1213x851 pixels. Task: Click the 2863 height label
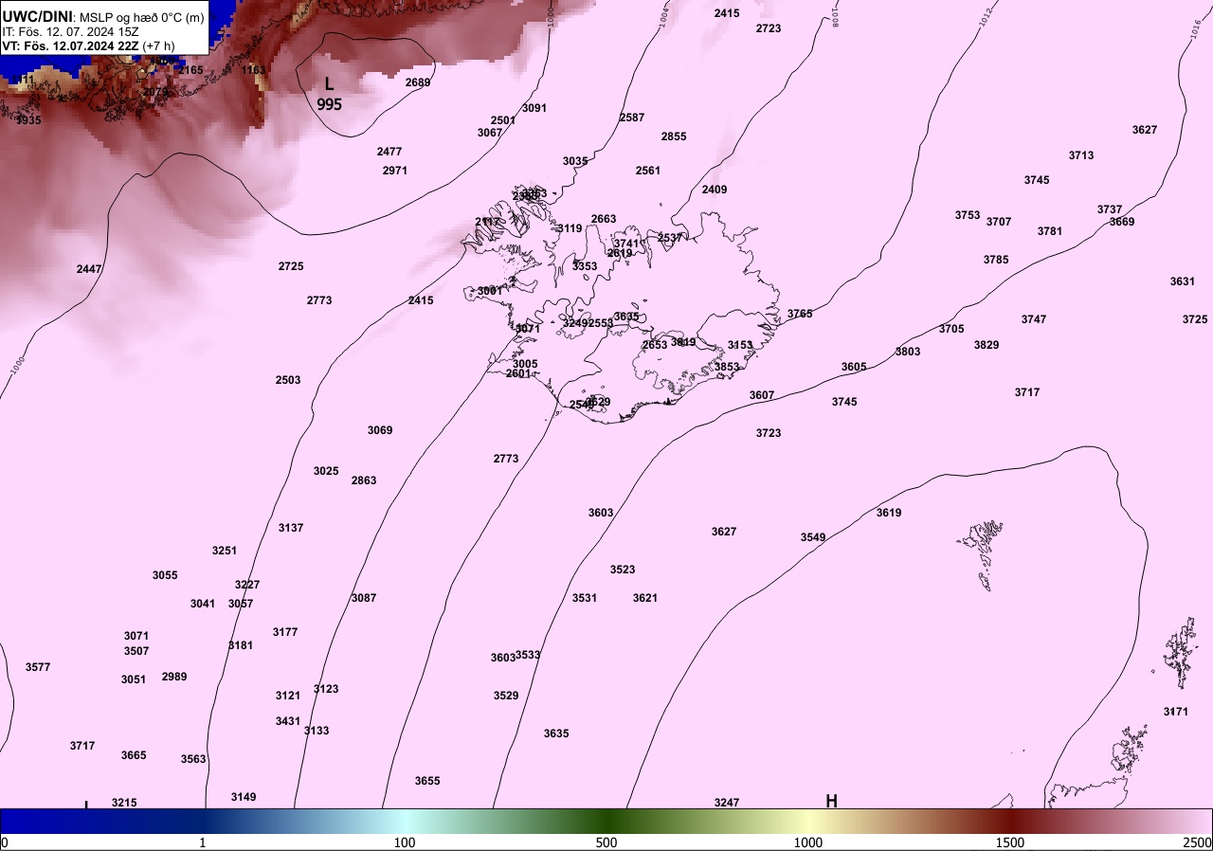pyautogui.click(x=364, y=480)
